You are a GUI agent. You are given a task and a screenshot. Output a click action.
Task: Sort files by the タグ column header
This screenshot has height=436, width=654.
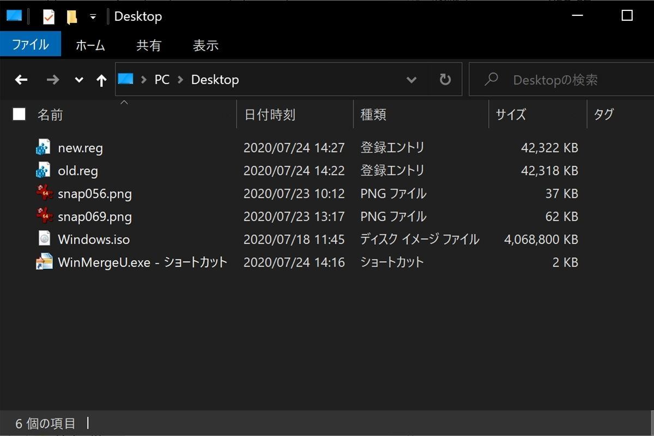click(603, 114)
